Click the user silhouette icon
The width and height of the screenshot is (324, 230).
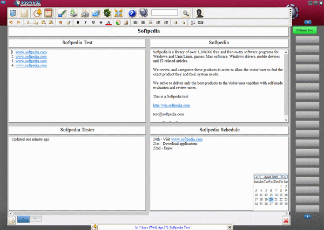tap(199, 13)
